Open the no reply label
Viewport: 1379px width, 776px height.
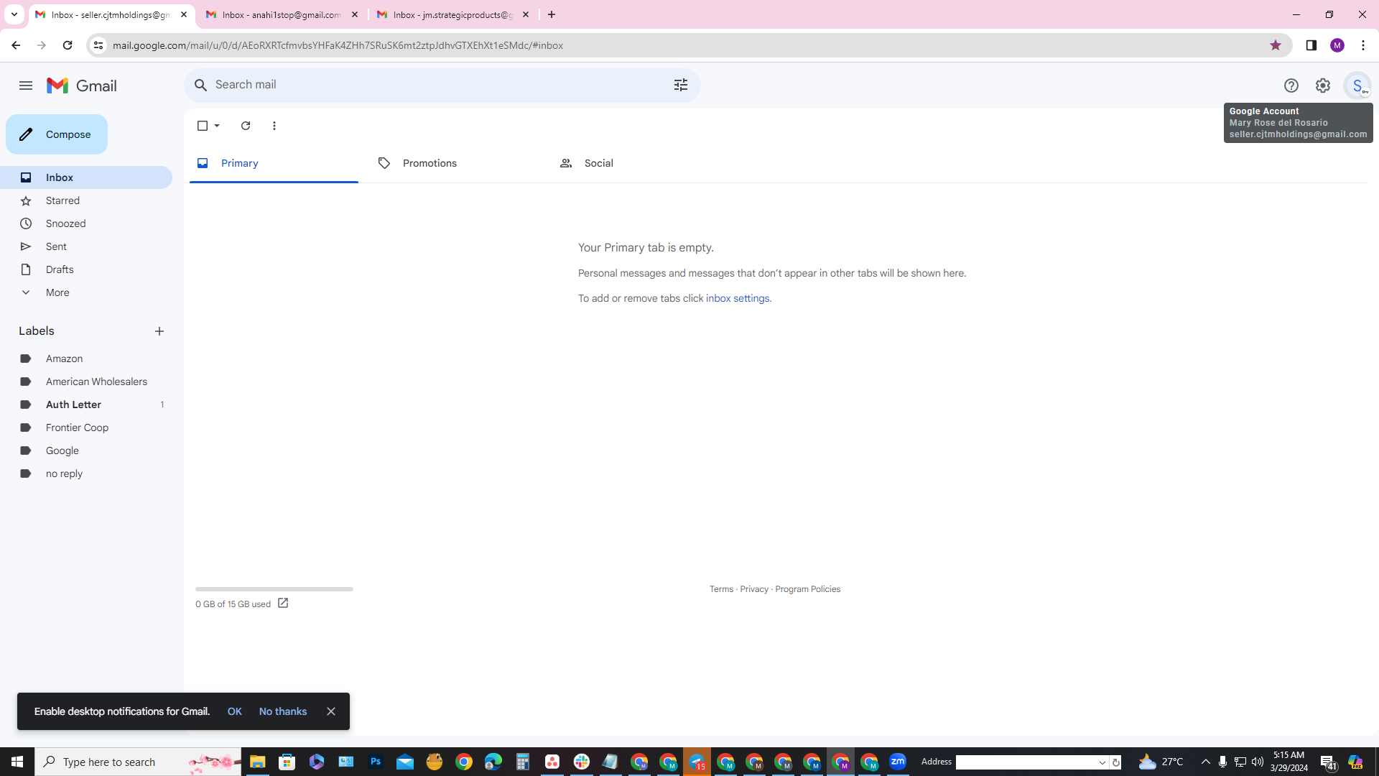coord(86,474)
